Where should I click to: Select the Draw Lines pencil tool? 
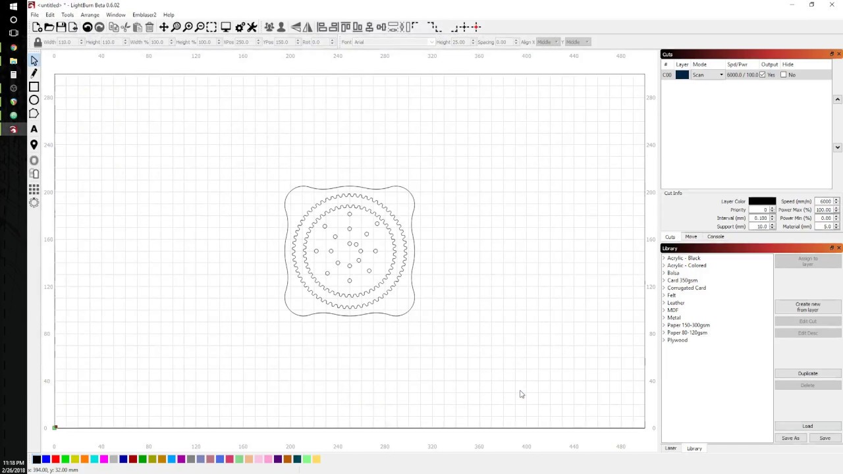tap(34, 73)
